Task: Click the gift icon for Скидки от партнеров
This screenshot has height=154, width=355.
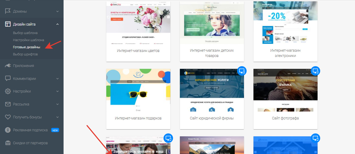Action: 8,143
